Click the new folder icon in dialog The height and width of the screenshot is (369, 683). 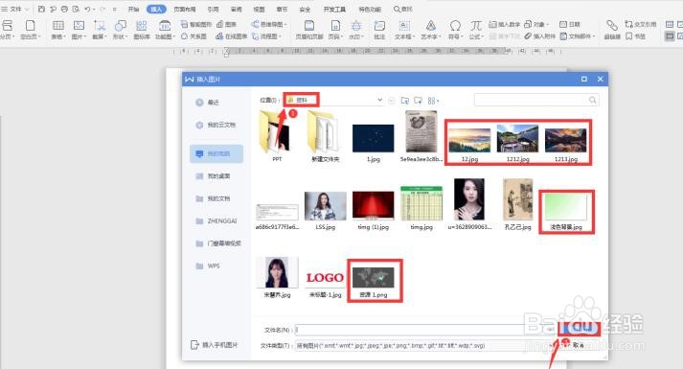click(418, 101)
